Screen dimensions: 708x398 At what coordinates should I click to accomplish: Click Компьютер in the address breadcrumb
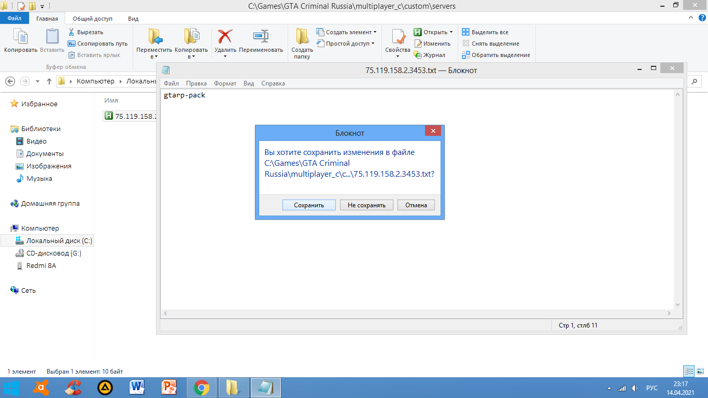pos(95,81)
